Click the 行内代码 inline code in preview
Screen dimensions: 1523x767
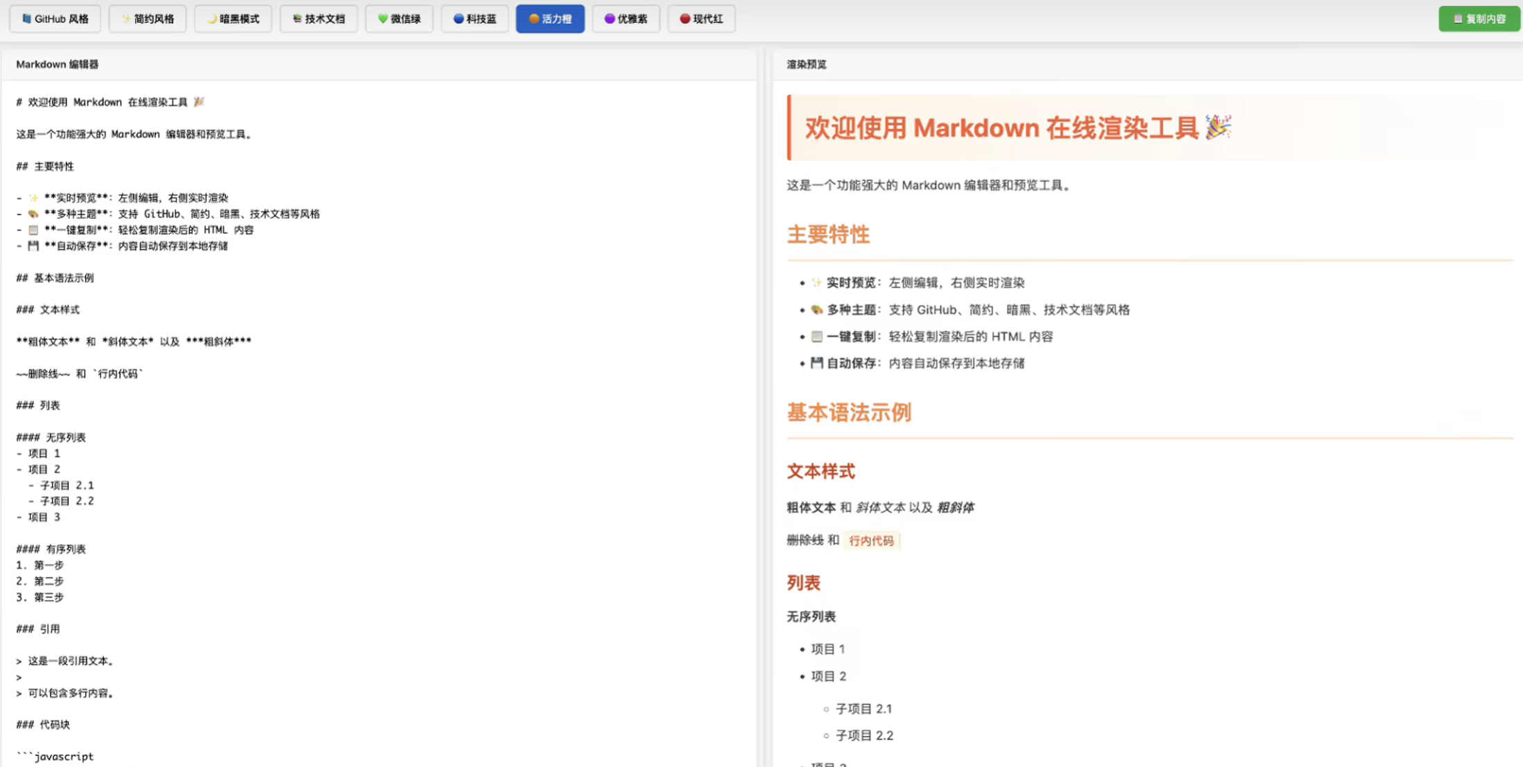871,540
